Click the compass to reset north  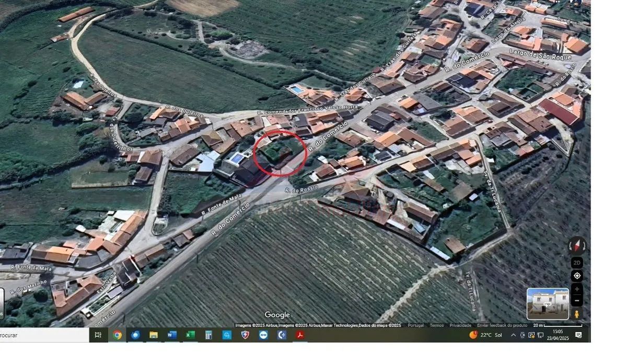tap(577, 245)
